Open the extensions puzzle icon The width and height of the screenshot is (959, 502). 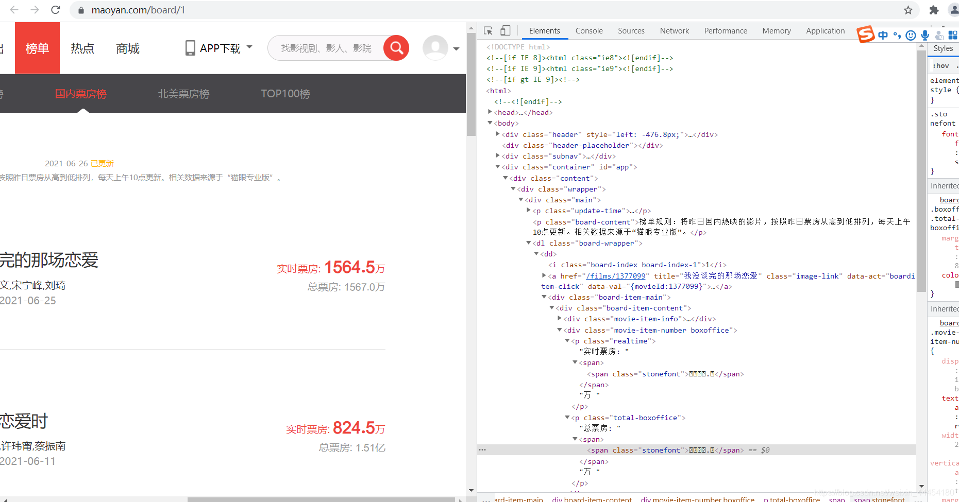(934, 10)
